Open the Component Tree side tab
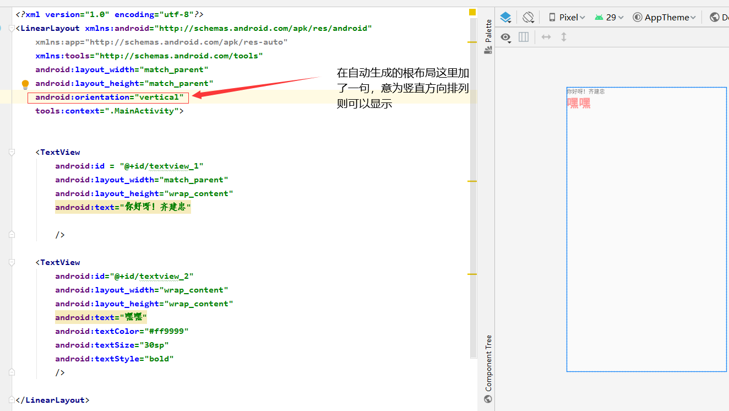The width and height of the screenshot is (729, 411). pos(488,369)
